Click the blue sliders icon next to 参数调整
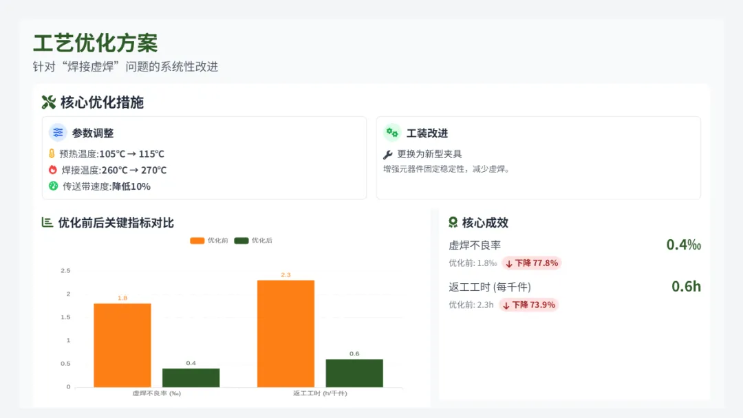743x418 pixels. click(58, 133)
